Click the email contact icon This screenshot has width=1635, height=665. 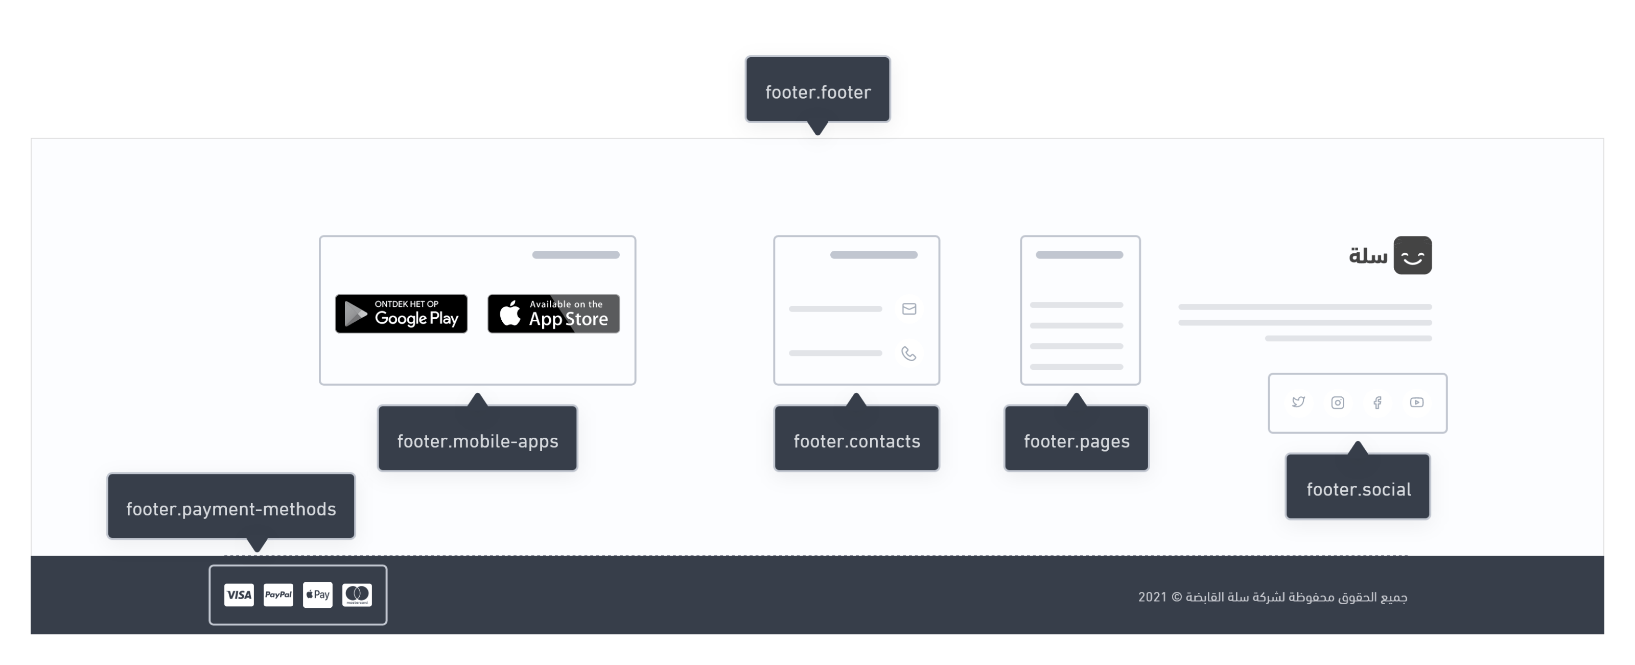[x=908, y=308]
